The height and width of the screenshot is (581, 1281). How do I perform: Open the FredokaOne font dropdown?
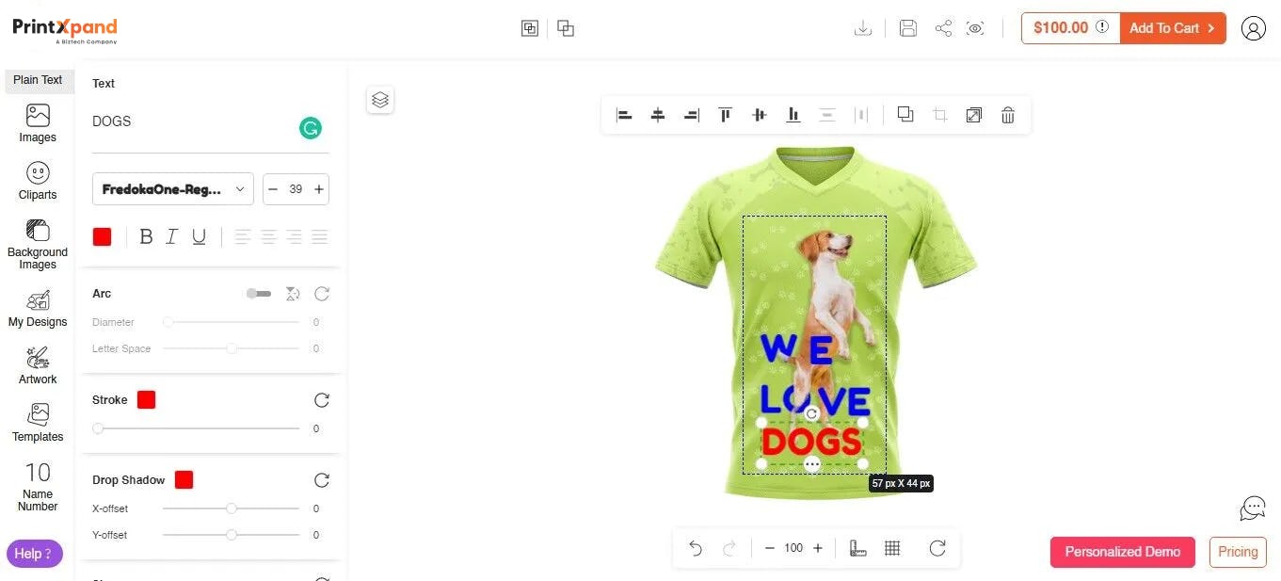(172, 188)
